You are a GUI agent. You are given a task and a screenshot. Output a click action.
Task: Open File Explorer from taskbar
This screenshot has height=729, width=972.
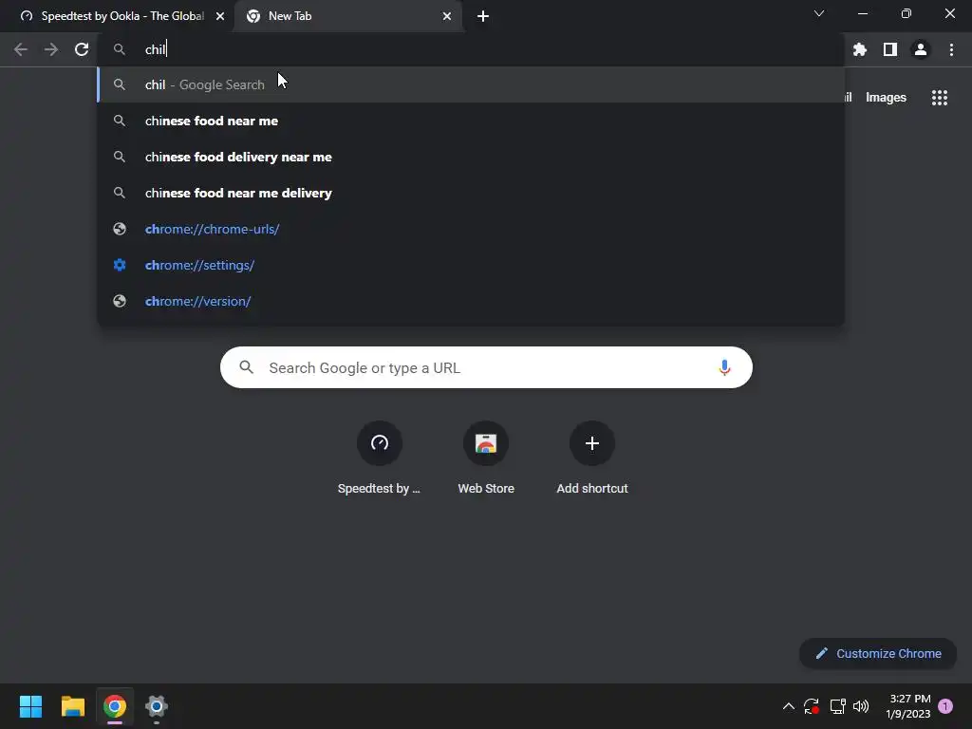72,706
